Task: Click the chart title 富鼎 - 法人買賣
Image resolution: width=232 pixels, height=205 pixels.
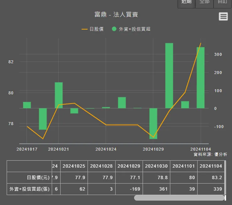Action: 116,14
